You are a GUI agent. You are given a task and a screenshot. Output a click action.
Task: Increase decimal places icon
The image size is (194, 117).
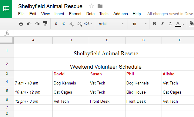[79, 24]
